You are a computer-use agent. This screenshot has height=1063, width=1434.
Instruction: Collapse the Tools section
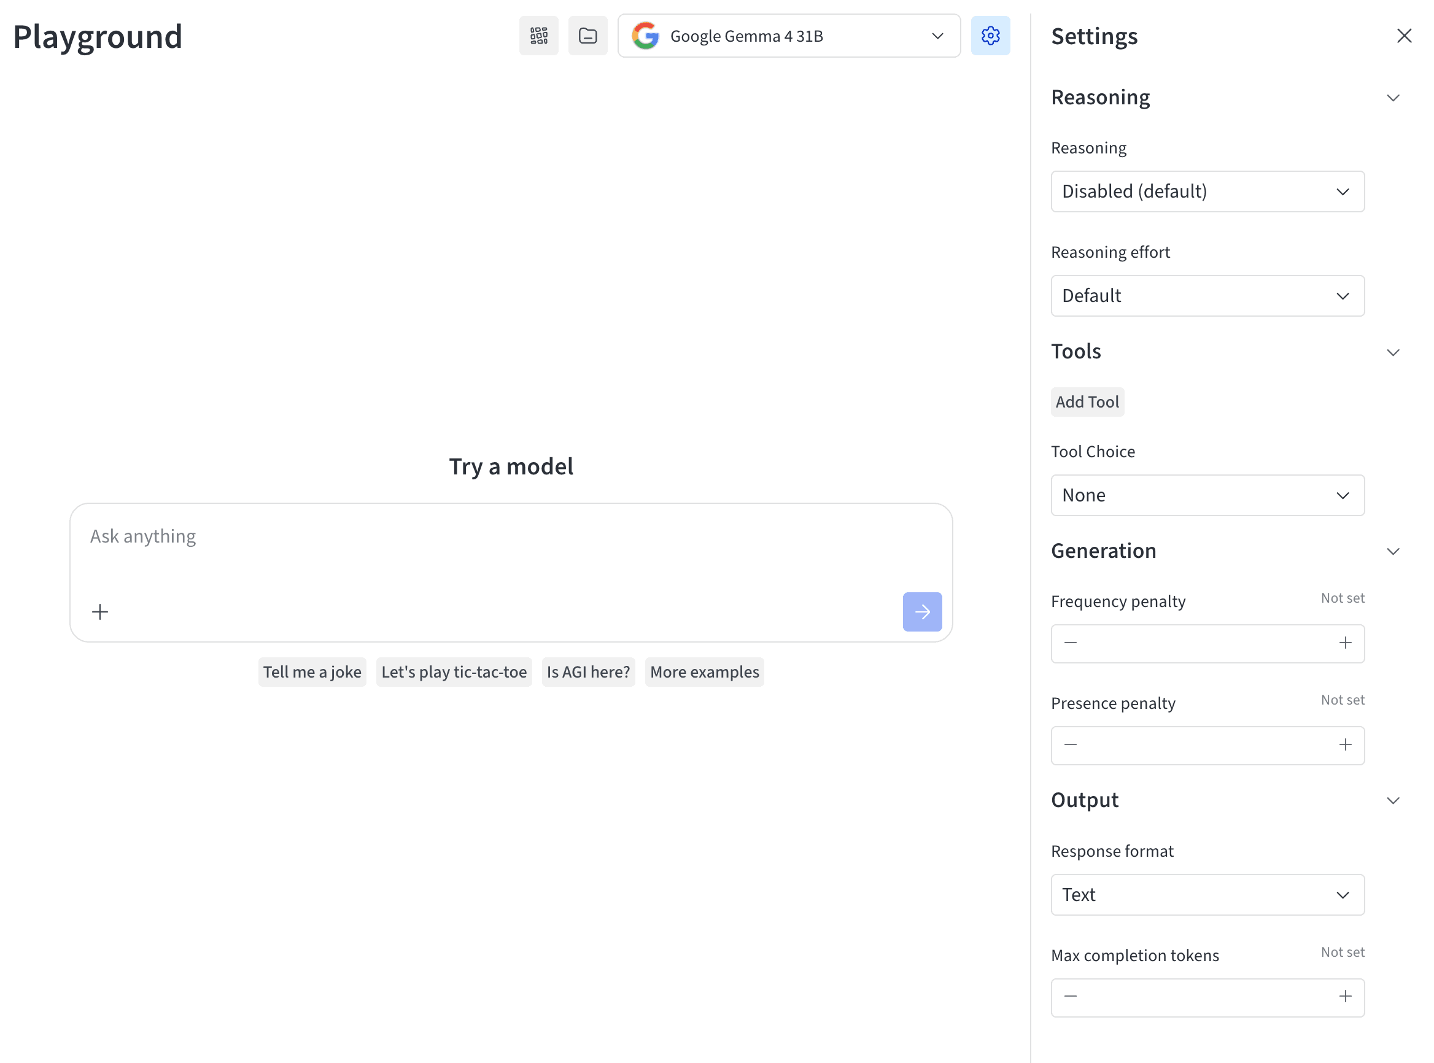click(1393, 352)
